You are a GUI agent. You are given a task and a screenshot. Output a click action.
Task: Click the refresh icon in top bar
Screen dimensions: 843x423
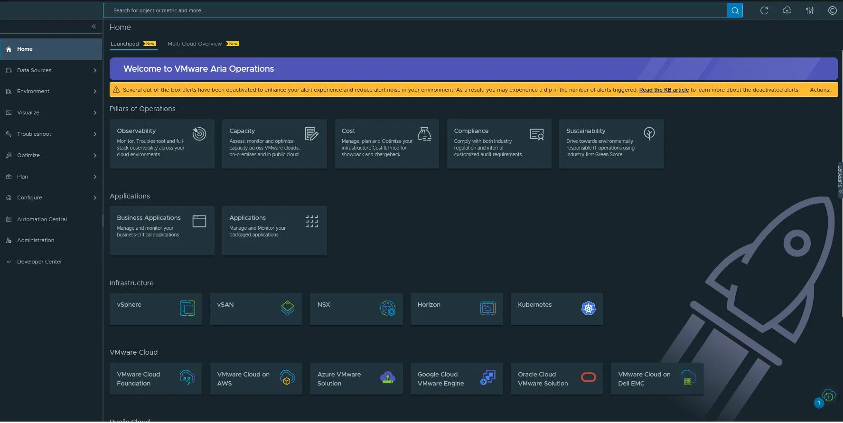click(x=764, y=10)
